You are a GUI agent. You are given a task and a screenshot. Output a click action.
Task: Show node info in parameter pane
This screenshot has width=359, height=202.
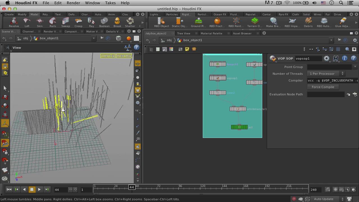click(345, 58)
